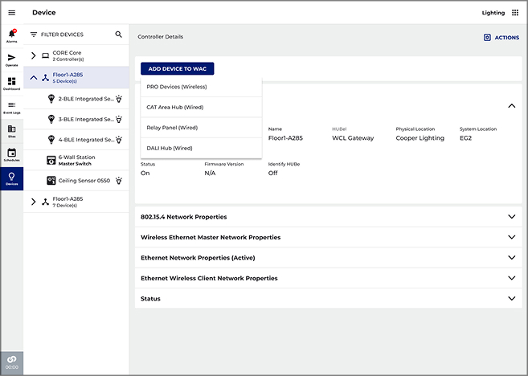Select the 3-BLE Integrated Se... device row
This screenshot has width=528, height=376.
tap(76, 119)
